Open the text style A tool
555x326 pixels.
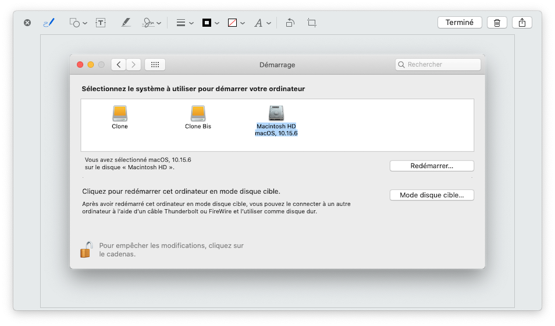[258, 23]
